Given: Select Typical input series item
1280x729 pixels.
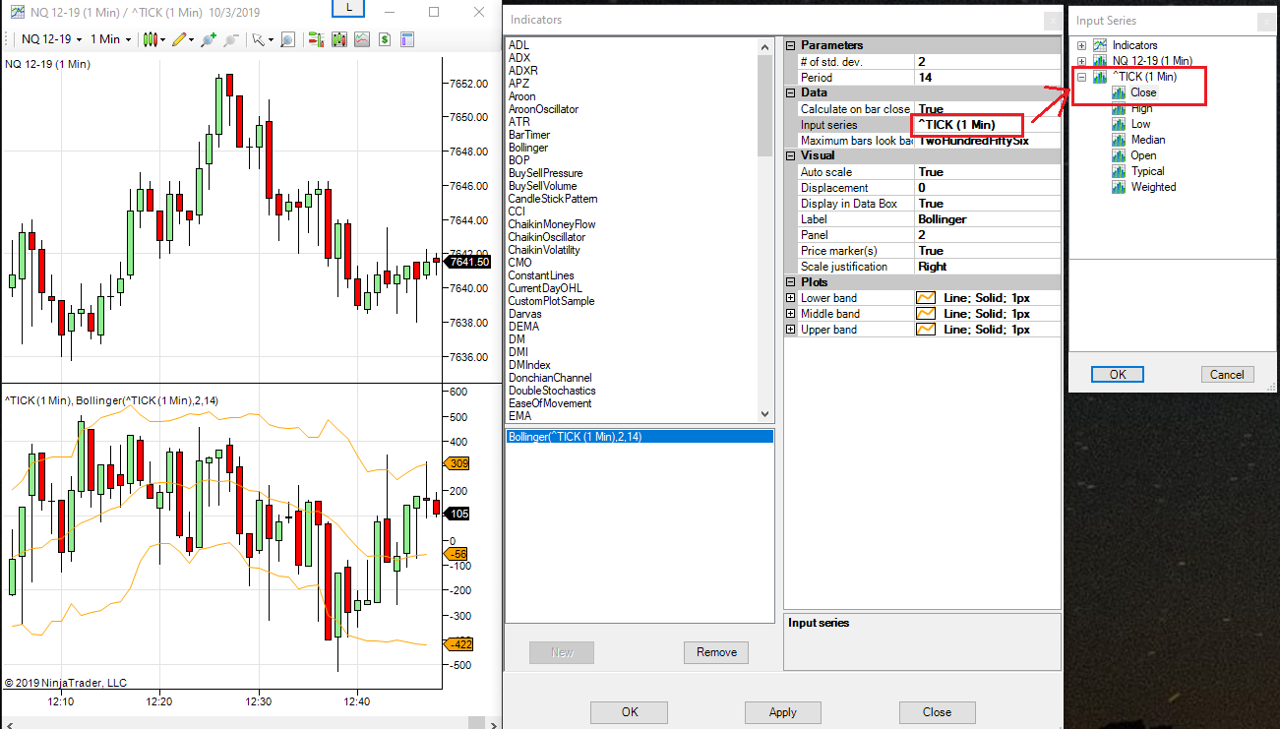Looking at the screenshot, I should tap(1147, 171).
